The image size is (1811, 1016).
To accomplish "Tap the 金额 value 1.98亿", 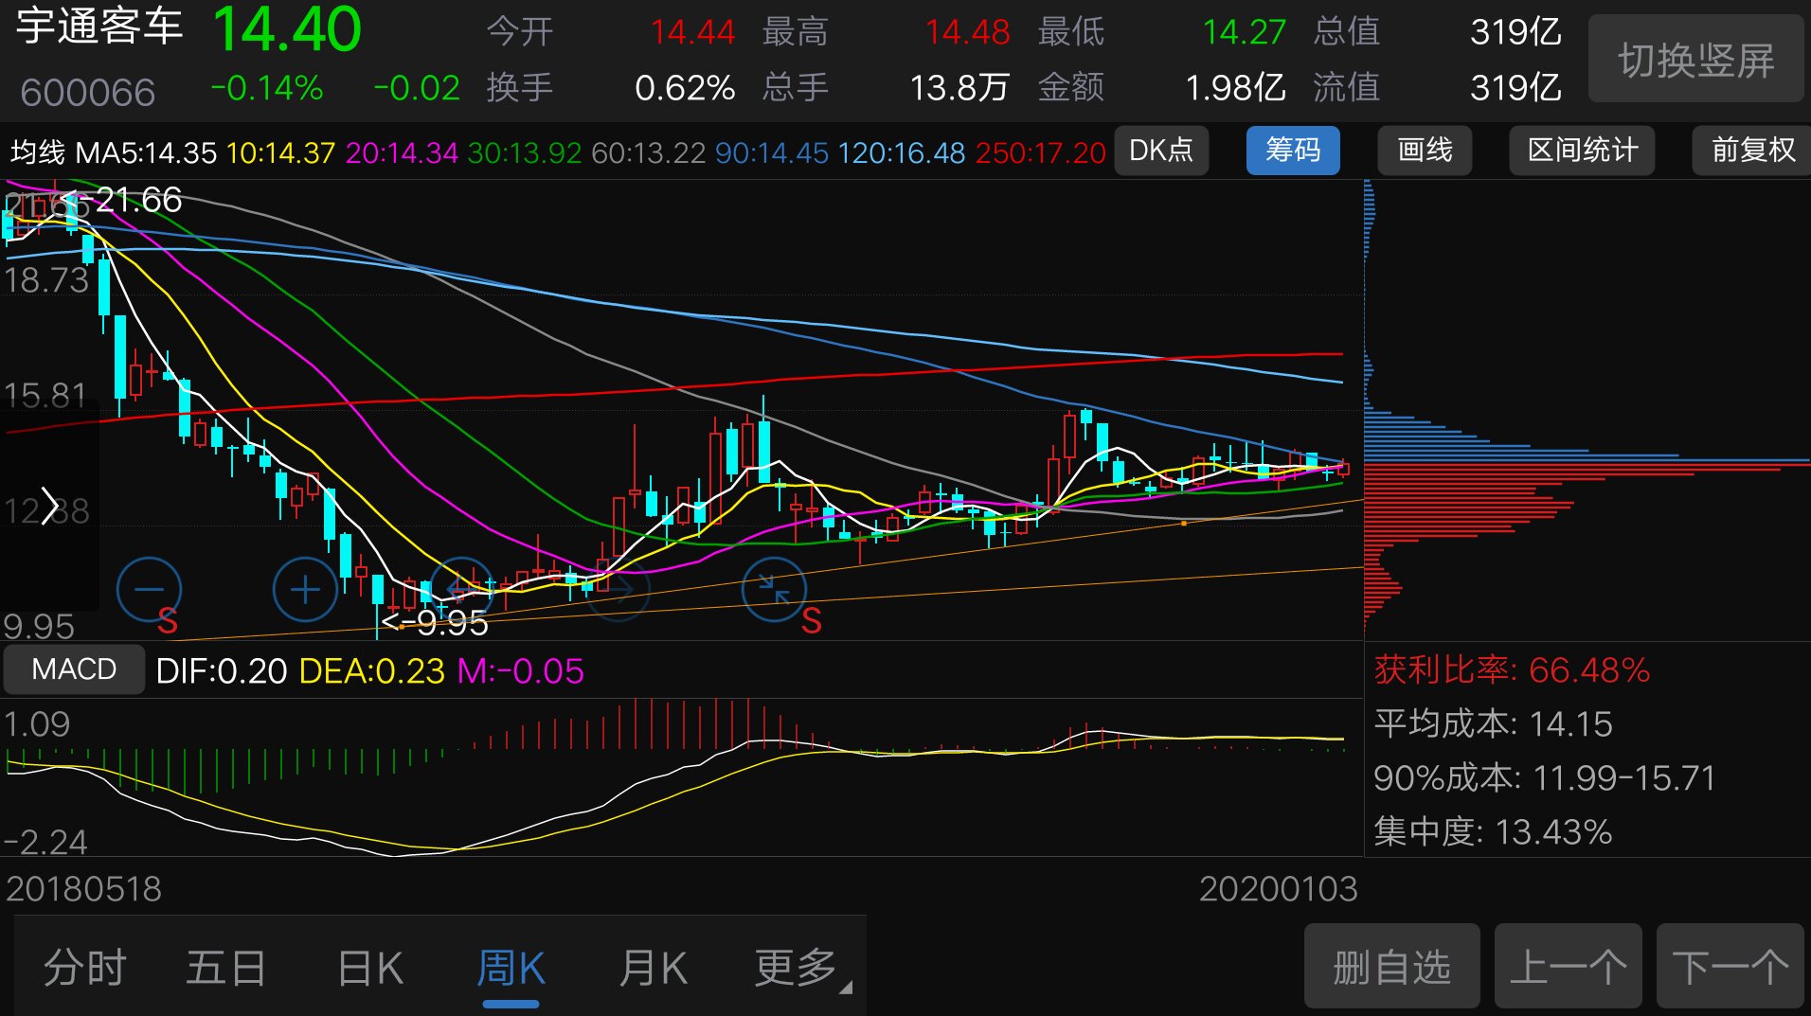I will pos(1235,88).
